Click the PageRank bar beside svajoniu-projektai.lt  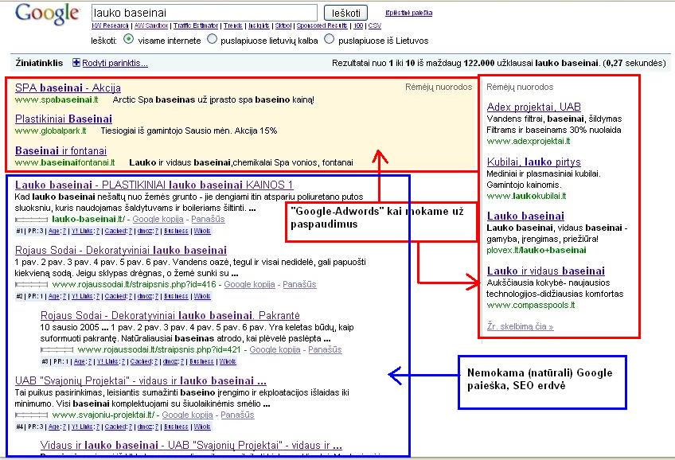31,415
